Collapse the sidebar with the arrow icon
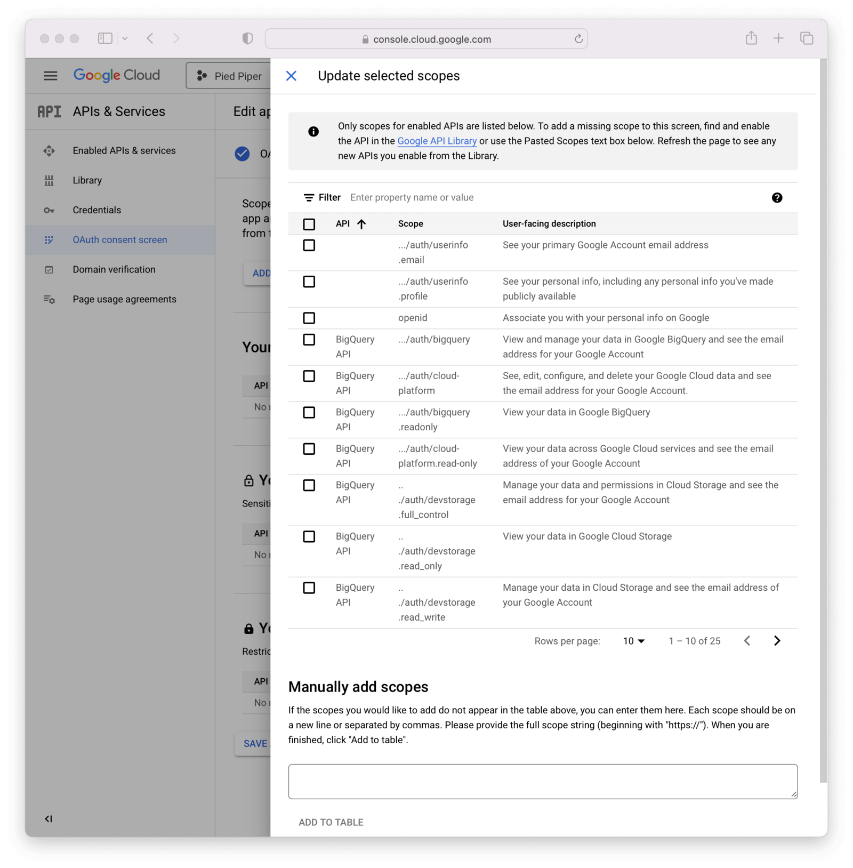 [x=49, y=819]
